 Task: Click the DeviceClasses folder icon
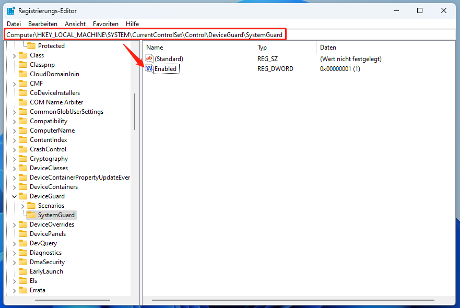tap(23, 168)
